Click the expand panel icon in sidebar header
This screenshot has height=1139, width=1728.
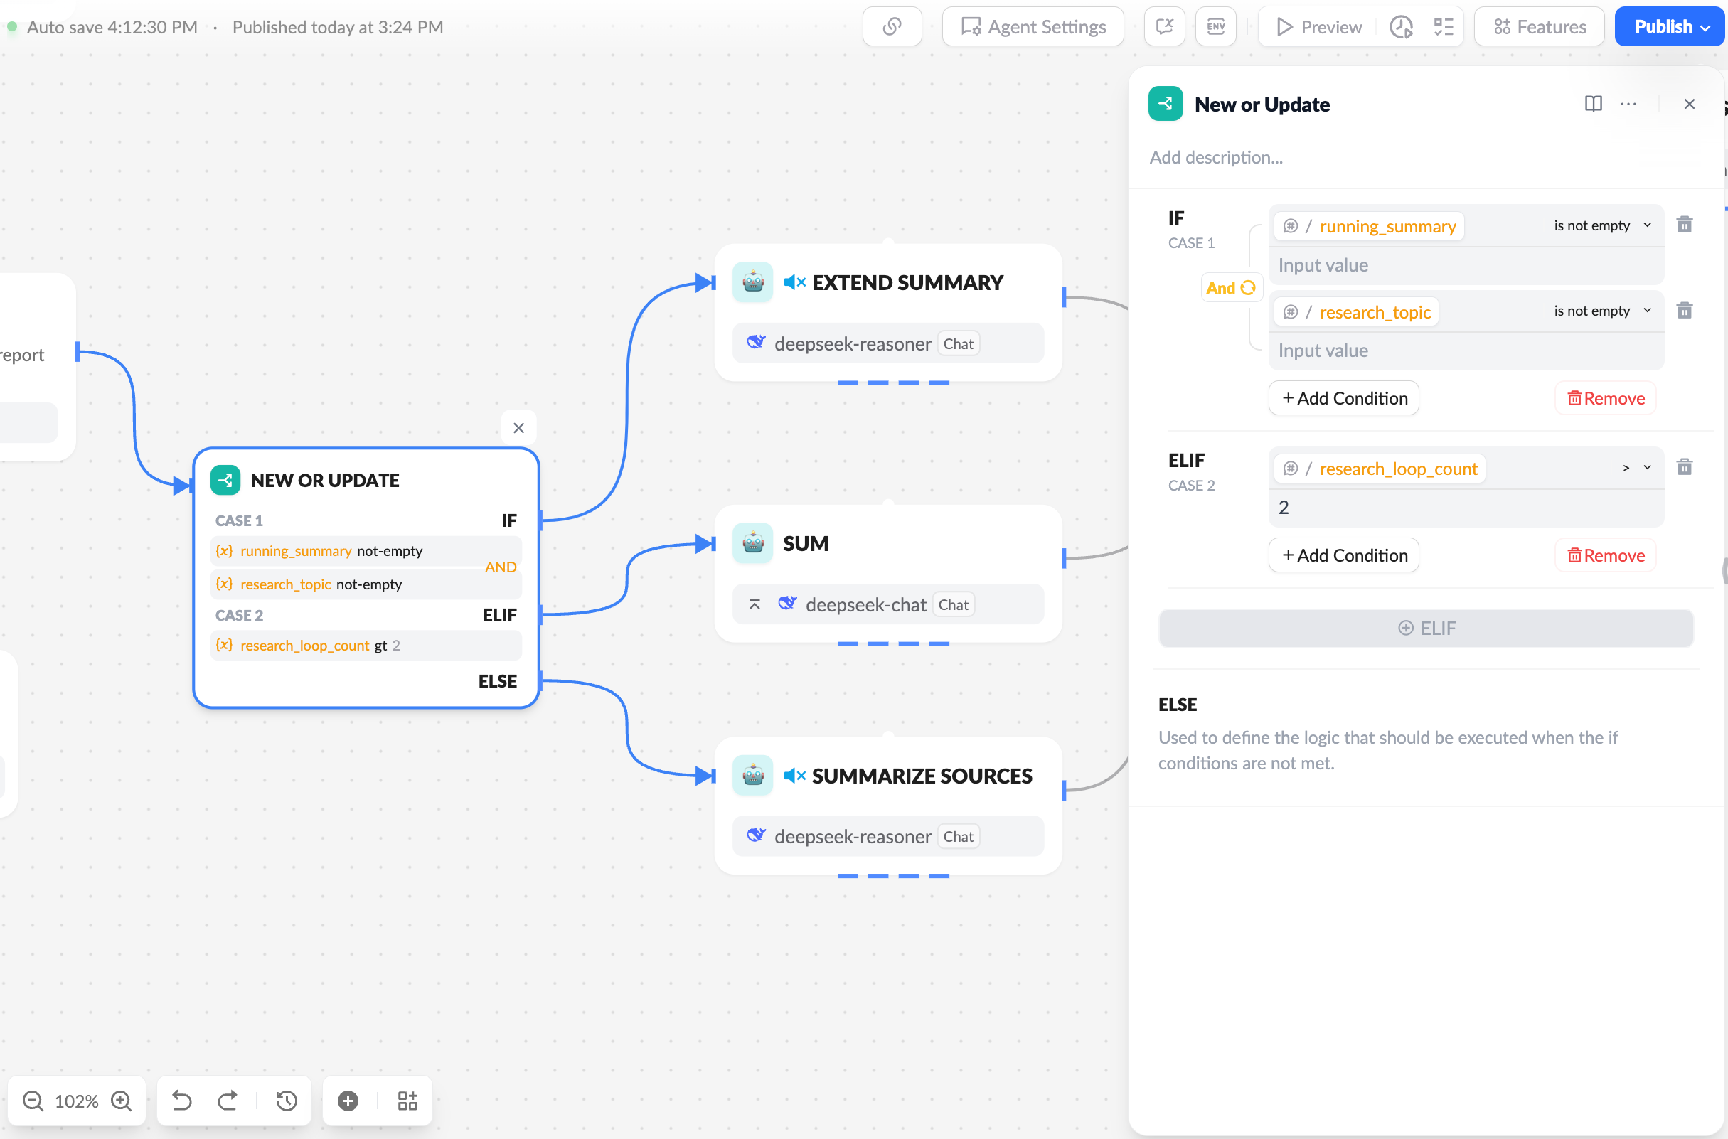click(1593, 103)
